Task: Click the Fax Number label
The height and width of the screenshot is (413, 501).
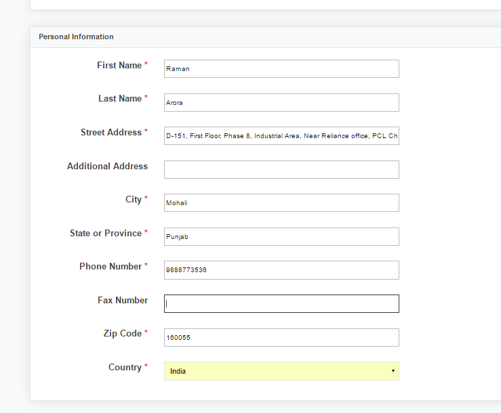Action: pos(123,300)
